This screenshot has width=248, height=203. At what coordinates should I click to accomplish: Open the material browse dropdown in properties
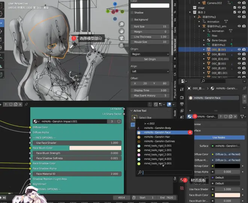click(190, 117)
